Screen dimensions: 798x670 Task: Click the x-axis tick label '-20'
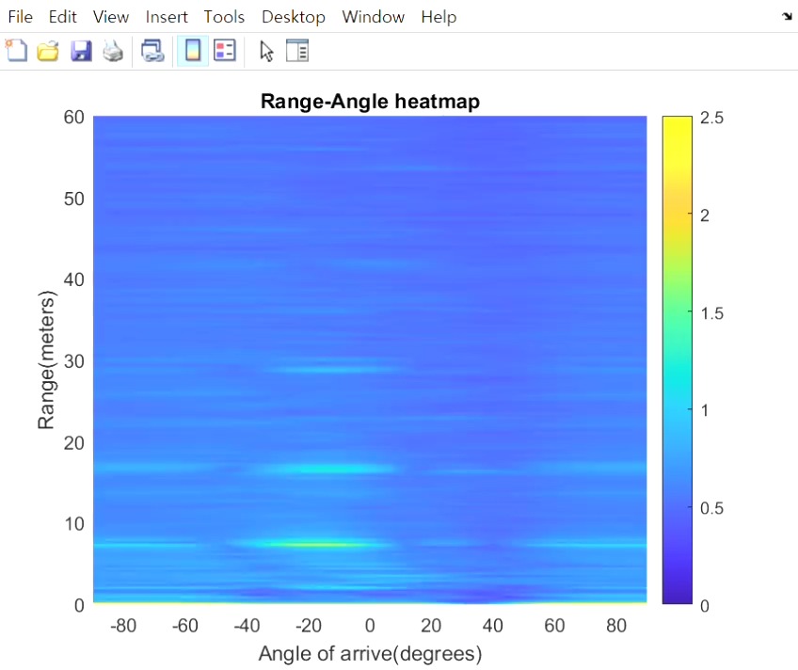(x=309, y=625)
